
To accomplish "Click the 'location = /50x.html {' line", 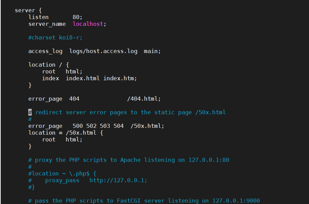I will point(65,133).
